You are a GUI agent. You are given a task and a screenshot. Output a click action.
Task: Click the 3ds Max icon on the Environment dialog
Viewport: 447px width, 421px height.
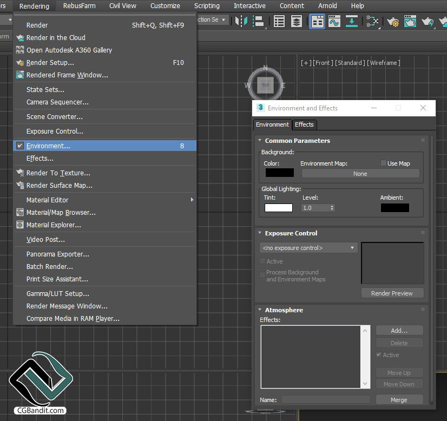click(x=259, y=108)
